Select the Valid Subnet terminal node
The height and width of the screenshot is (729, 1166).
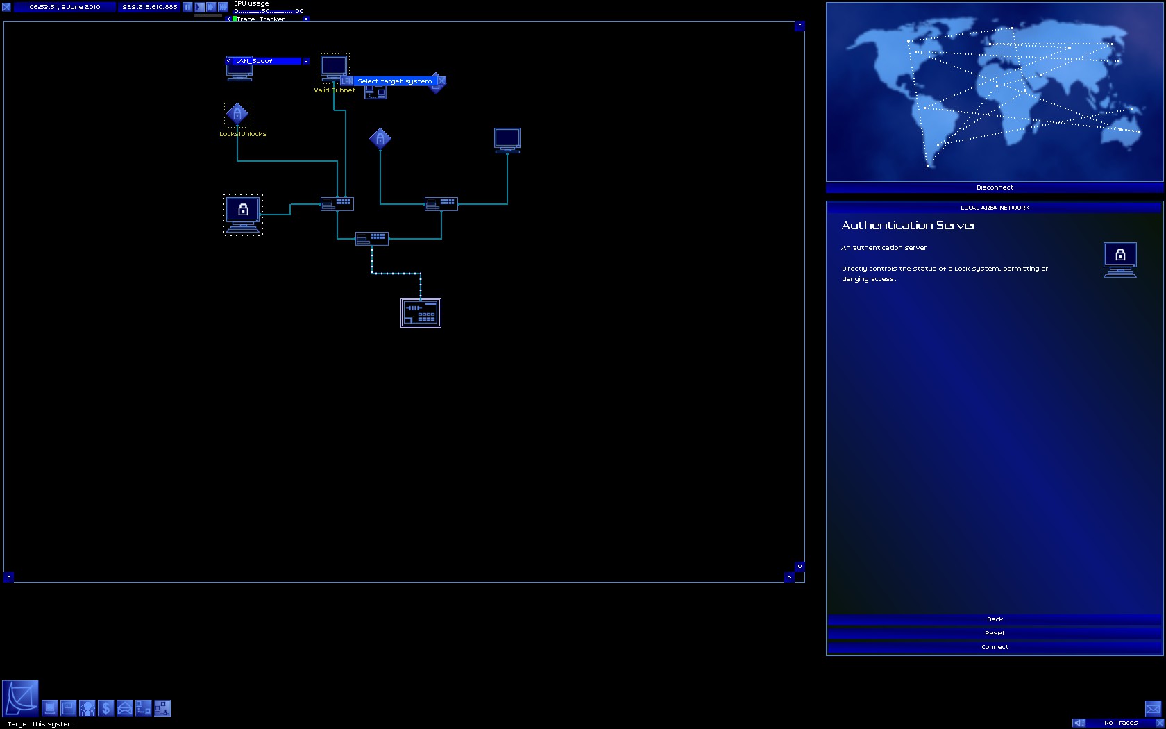point(334,68)
